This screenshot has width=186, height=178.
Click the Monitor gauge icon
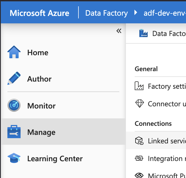click(14, 105)
